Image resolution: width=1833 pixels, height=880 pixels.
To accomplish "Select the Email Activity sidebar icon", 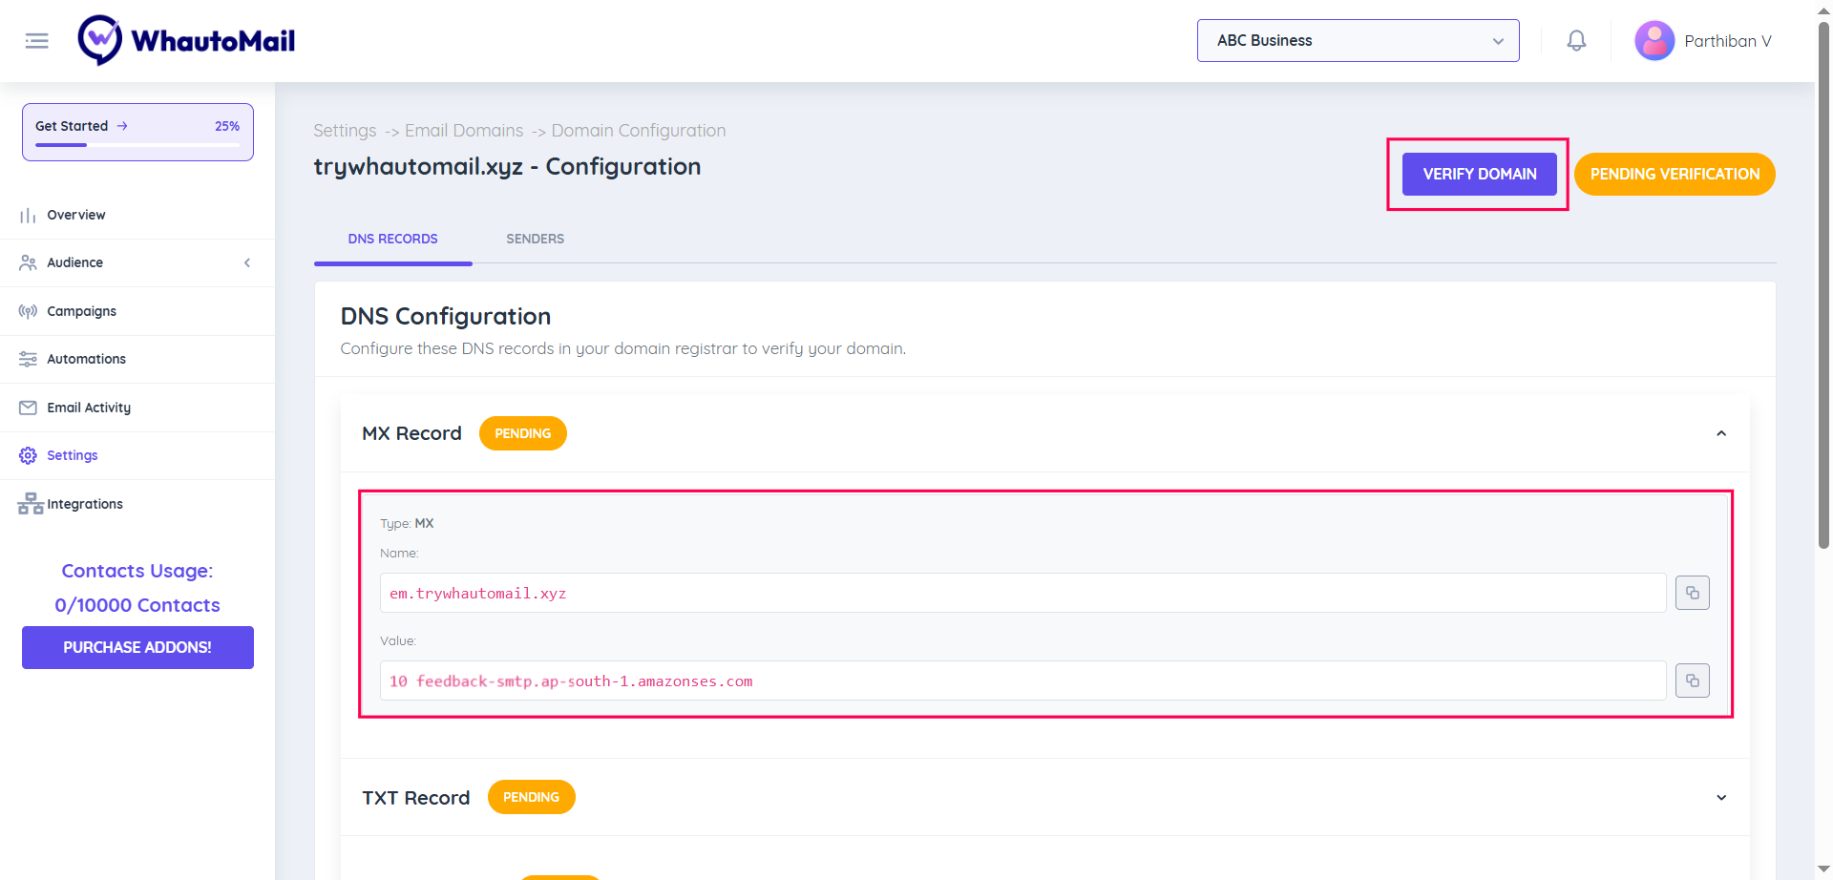I will (x=28, y=408).
